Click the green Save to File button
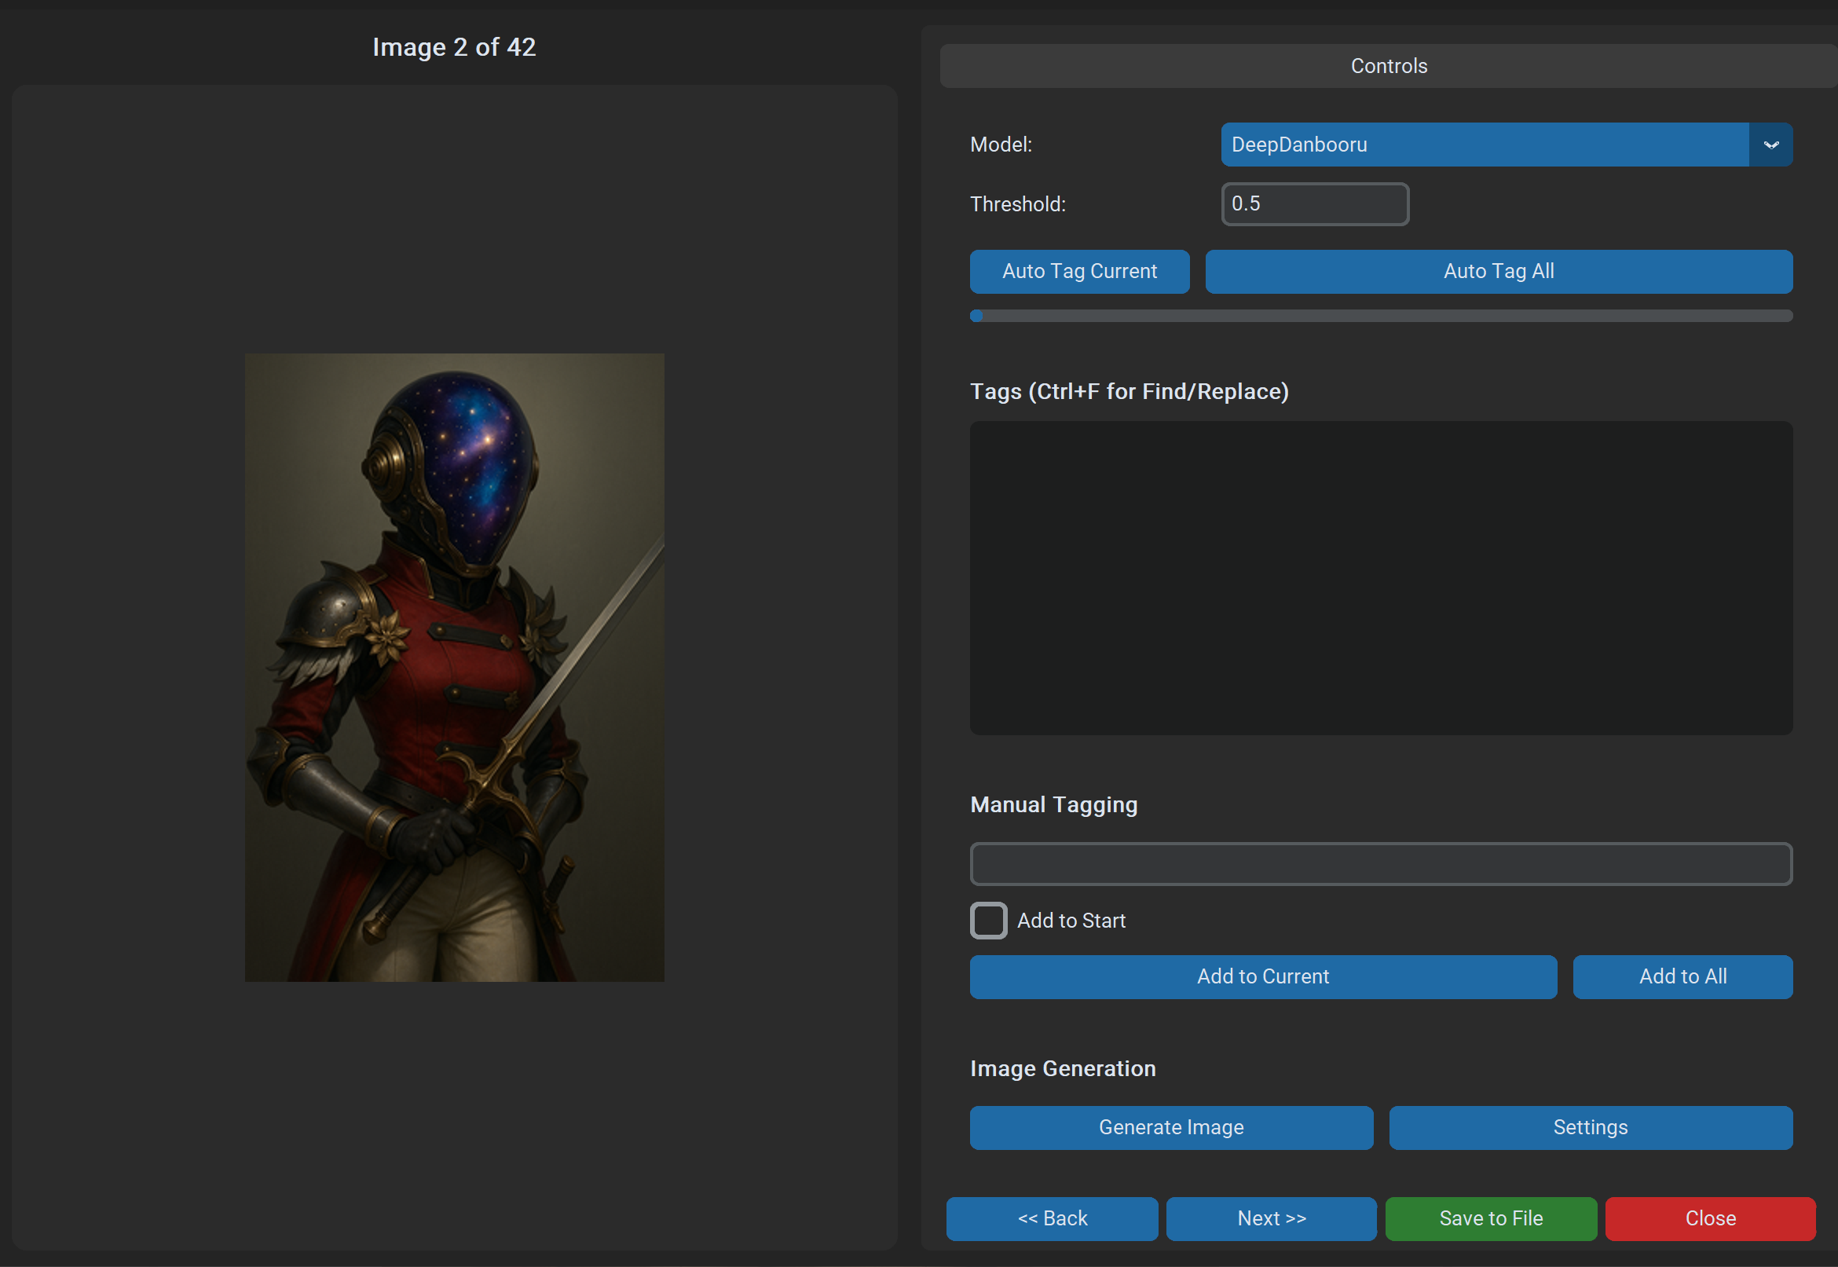 pyautogui.click(x=1490, y=1218)
